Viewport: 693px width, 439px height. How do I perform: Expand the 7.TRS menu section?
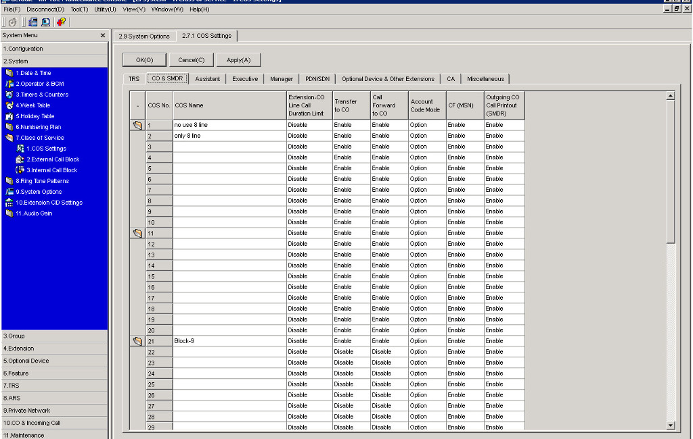tap(54, 385)
